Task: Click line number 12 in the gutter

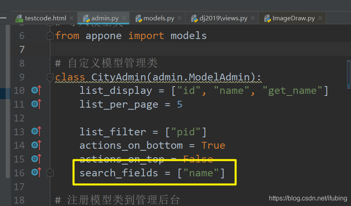Action: (19, 118)
